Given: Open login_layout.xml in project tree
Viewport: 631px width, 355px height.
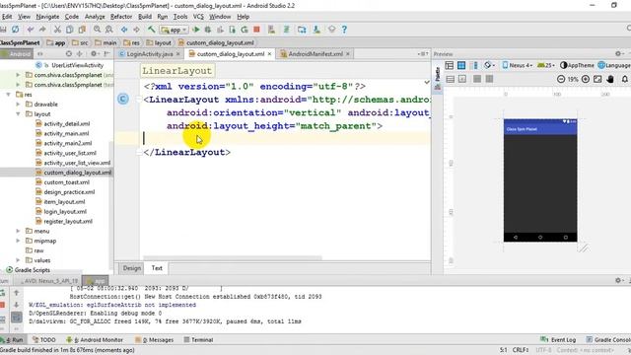Looking at the screenshot, I should (x=65, y=212).
